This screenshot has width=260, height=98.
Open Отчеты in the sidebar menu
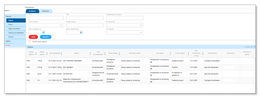pyautogui.click(x=16, y=37)
